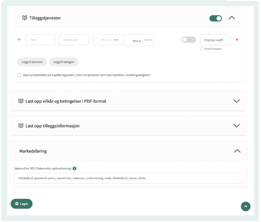The image size is (261, 222).
Task: Click into the Tittel input field
Action: click(40, 40)
